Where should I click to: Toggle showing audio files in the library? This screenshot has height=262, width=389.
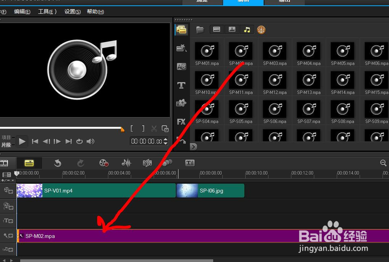(x=247, y=30)
